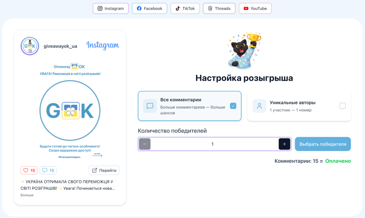Image resolution: width=365 pixels, height=218 pixels.
Task: Click the heart likes counter showing 15
Action: 29,170
